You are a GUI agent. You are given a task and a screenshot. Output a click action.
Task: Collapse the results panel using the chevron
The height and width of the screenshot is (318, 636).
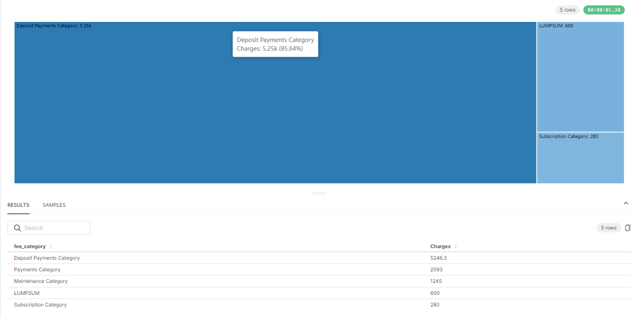click(626, 203)
